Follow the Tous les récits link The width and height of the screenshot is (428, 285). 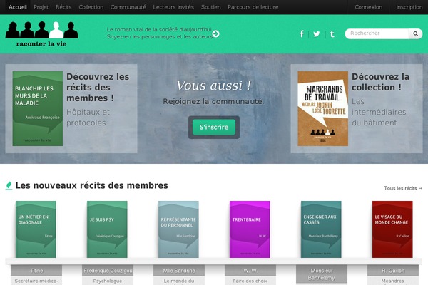tap(403, 188)
